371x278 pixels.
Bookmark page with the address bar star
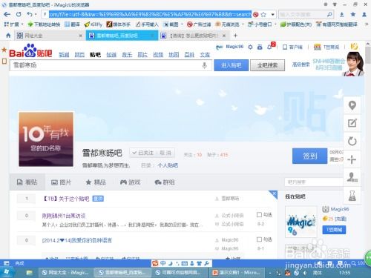point(263,15)
